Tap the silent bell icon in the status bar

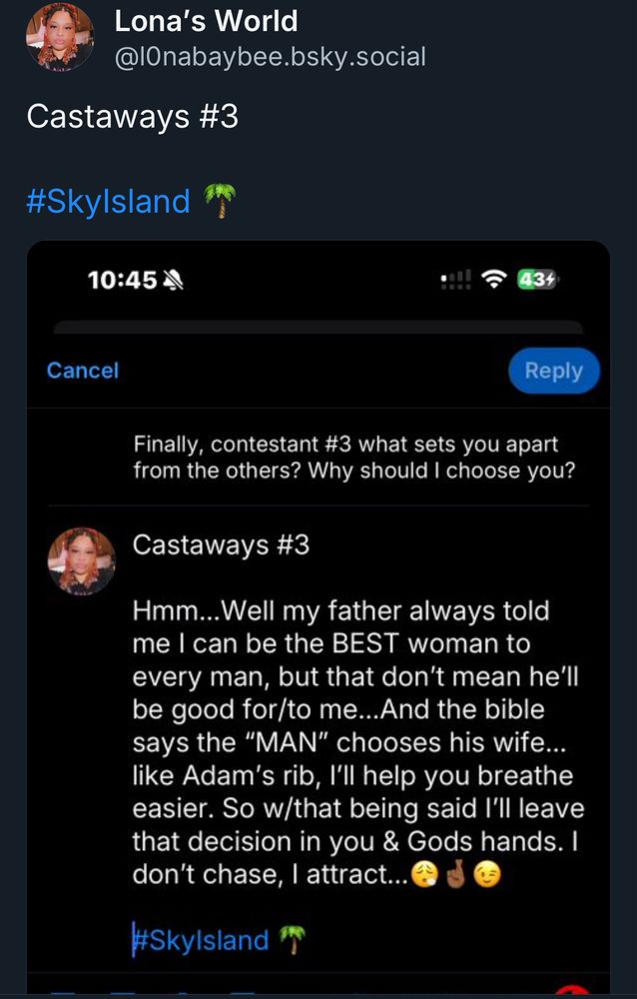click(x=174, y=279)
